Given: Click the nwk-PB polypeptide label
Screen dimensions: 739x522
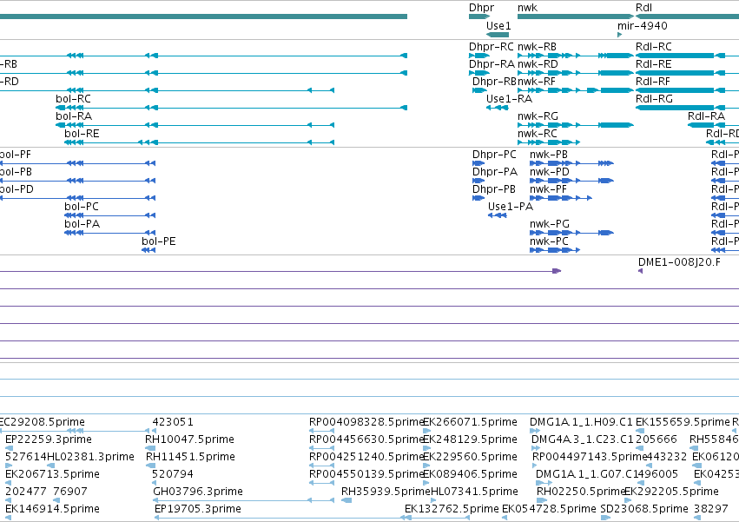Looking at the screenshot, I should click(x=549, y=155).
